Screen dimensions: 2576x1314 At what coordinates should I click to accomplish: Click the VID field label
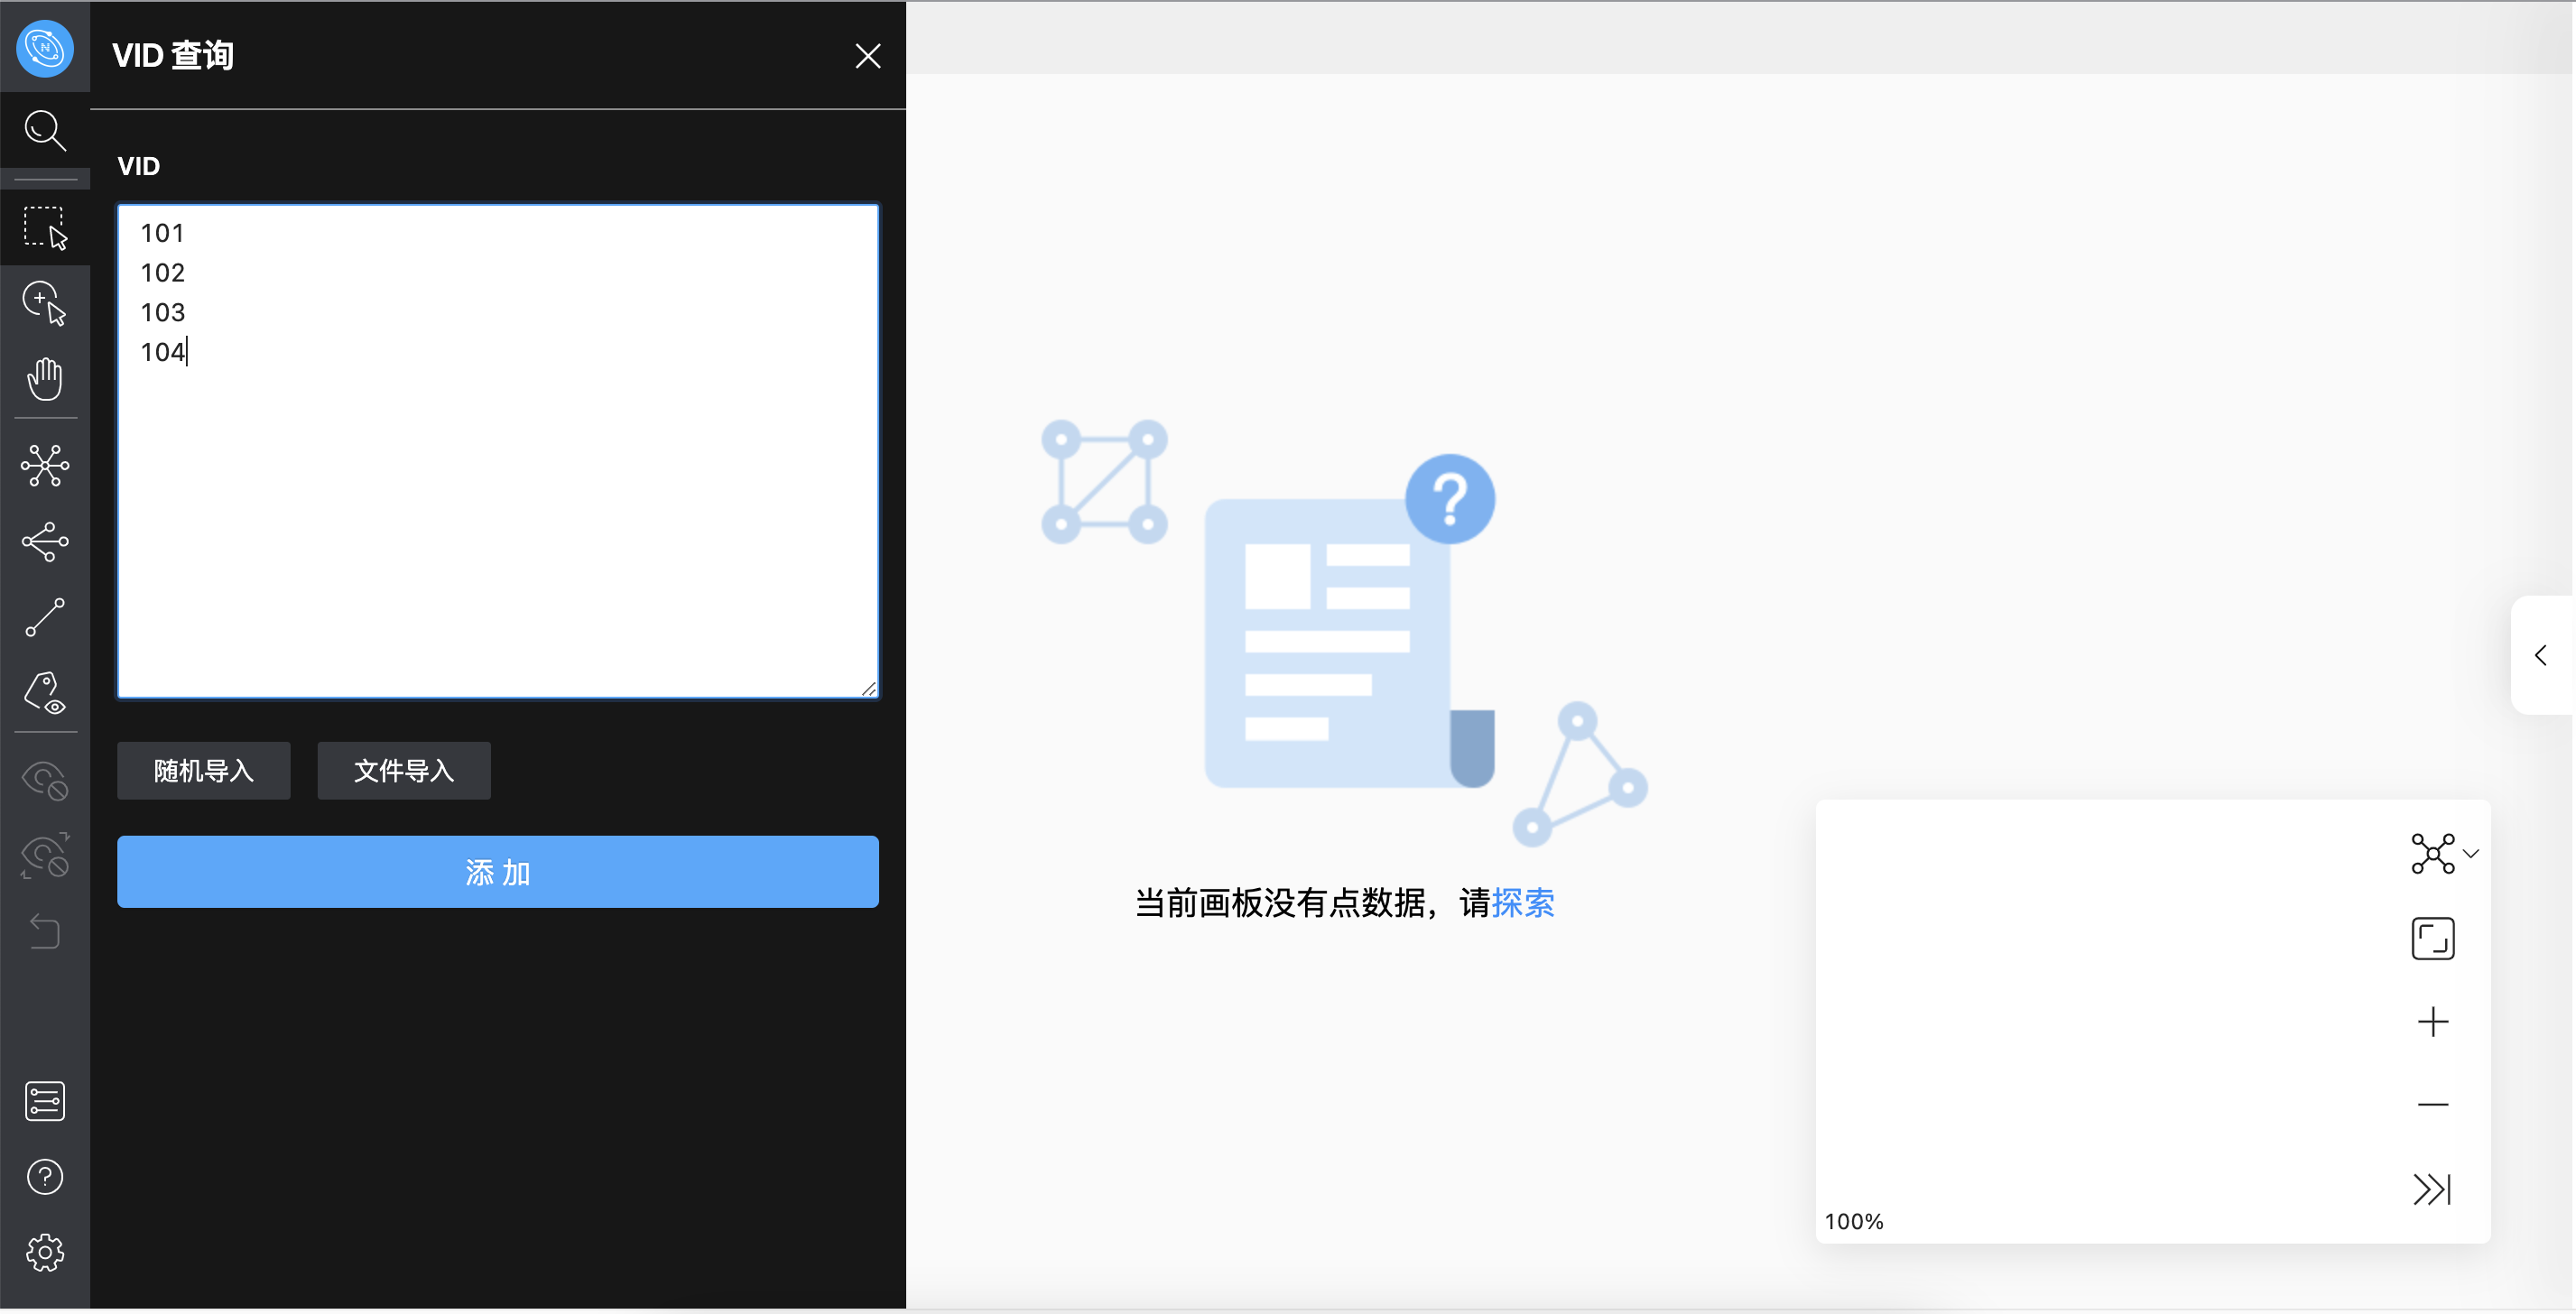click(138, 166)
